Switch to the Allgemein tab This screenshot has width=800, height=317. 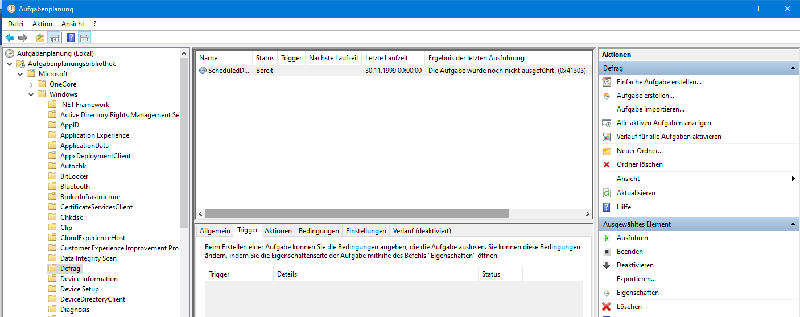215,231
